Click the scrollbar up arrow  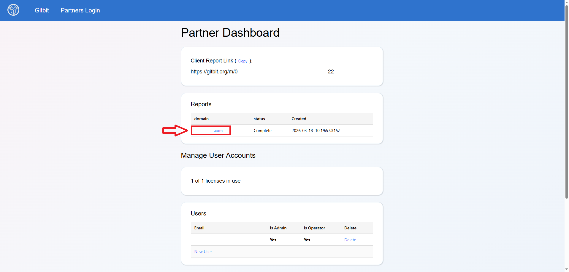click(x=566, y=2)
